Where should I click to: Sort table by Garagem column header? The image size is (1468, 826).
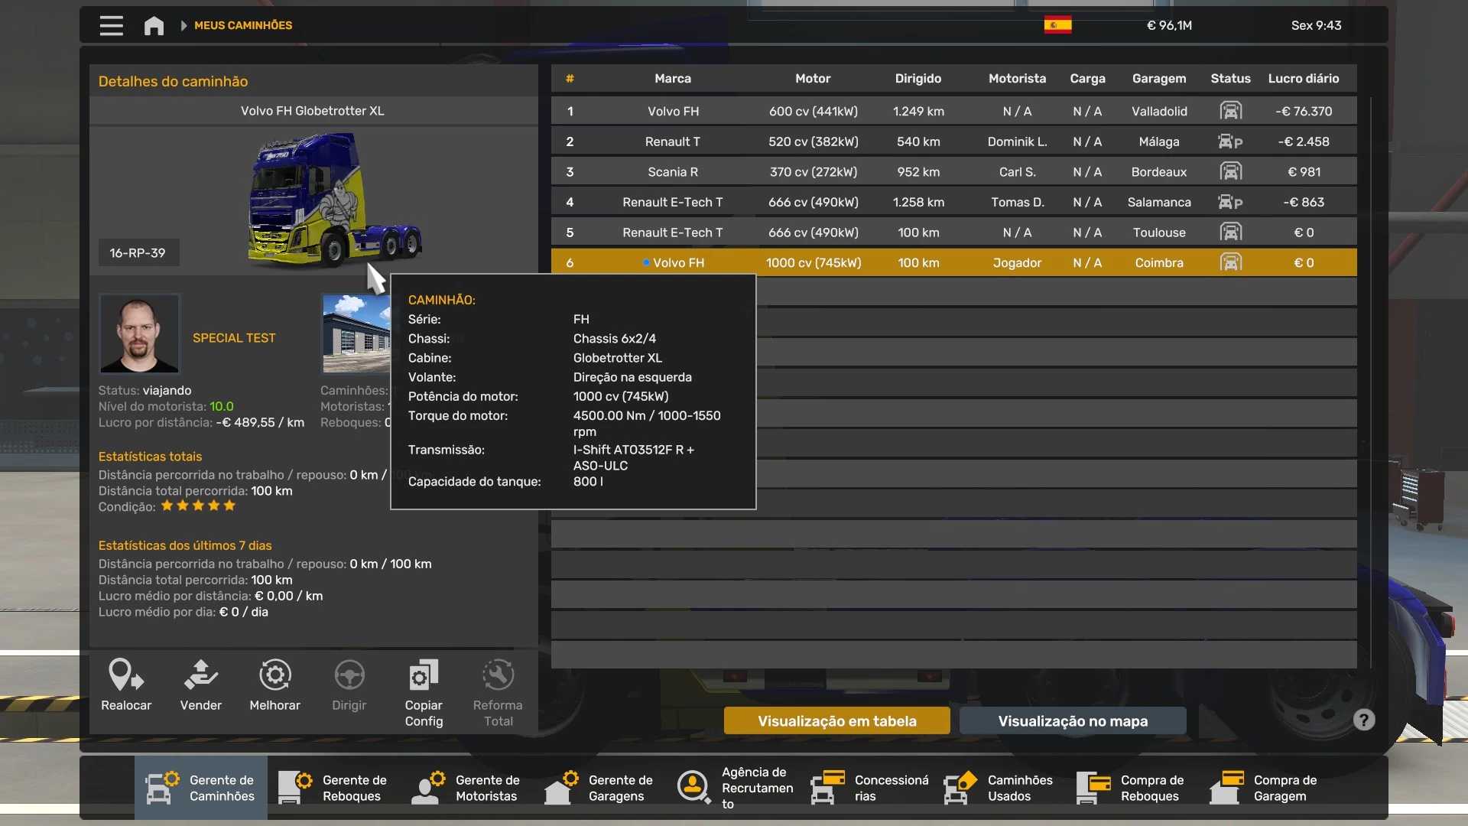tap(1158, 78)
